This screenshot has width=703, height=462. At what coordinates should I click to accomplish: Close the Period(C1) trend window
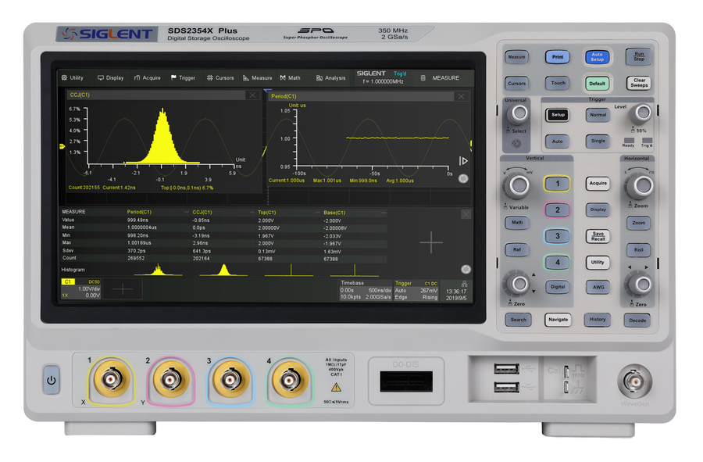461,96
